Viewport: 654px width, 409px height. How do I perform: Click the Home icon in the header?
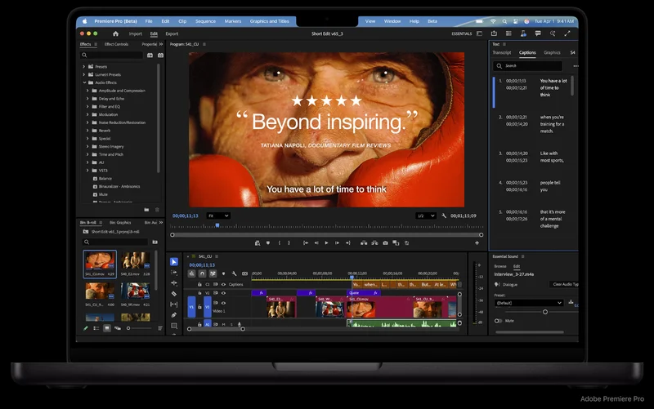(x=115, y=33)
